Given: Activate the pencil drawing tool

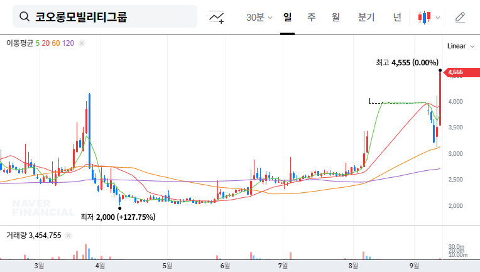Looking at the screenshot, I should (x=460, y=18).
